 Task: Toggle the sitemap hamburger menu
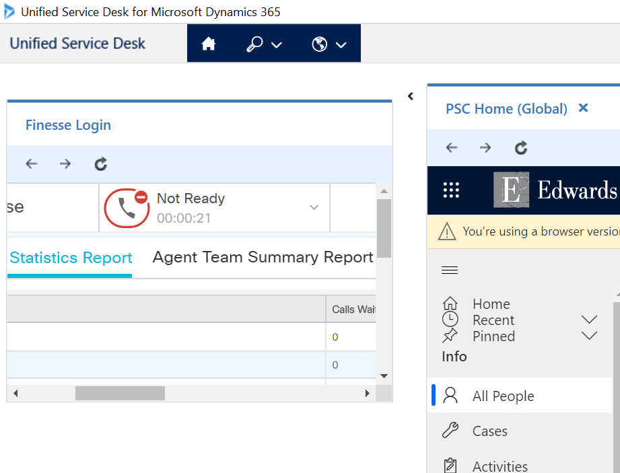point(450,269)
